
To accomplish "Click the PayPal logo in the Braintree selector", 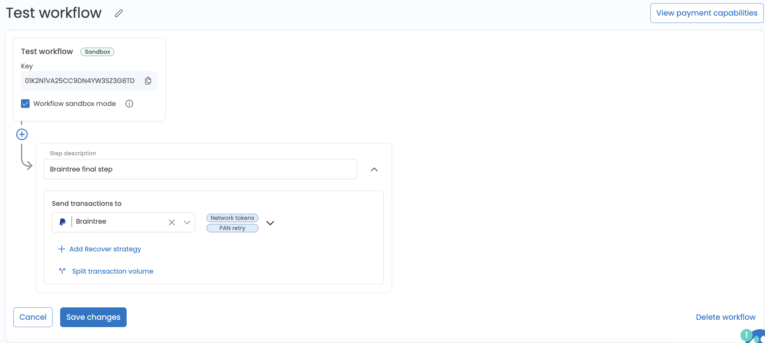I will click(63, 222).
